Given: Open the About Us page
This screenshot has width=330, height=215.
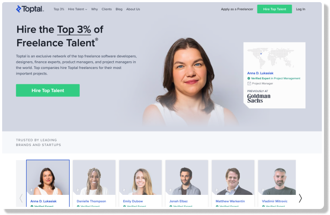Looking at the screenshot, I should click(x=133, y=9).
